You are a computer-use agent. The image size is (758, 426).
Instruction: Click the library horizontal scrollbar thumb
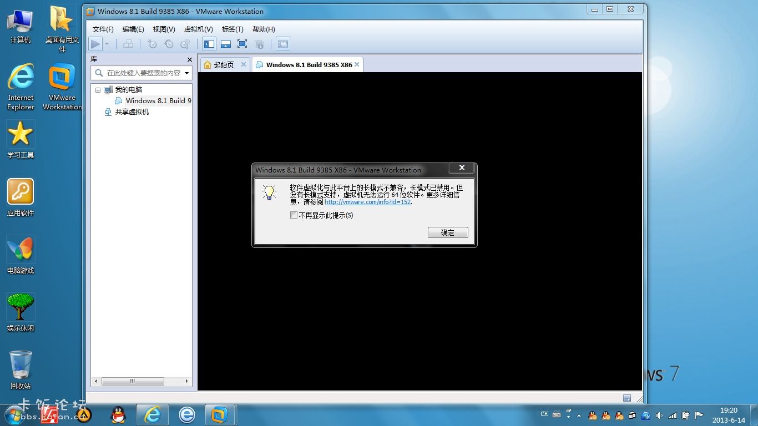(133, 381)
